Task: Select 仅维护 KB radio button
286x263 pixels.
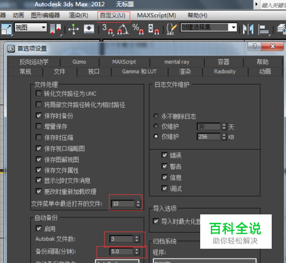Action: point(156,137)
